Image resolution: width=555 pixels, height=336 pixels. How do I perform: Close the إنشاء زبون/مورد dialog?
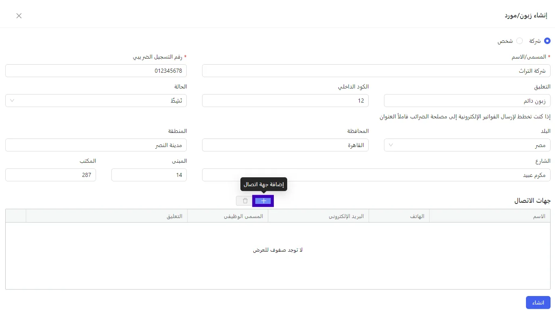click(x=19, y=16)
